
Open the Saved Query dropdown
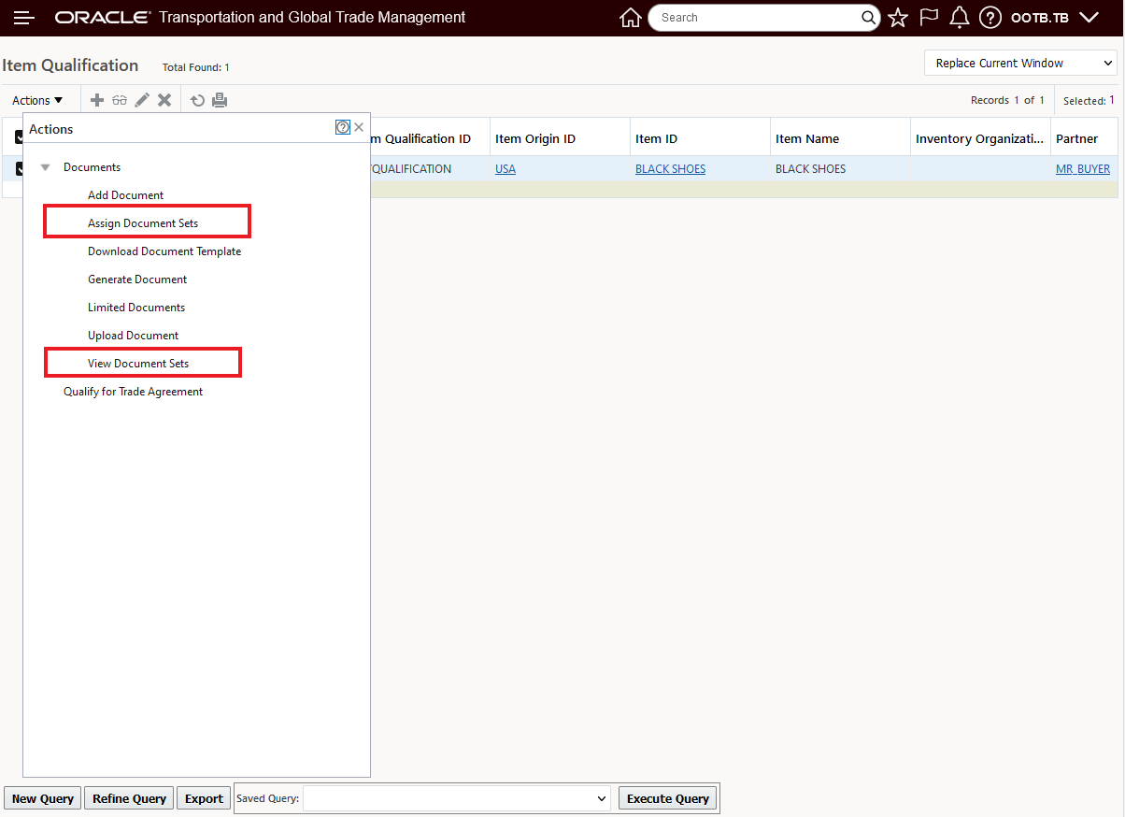pyautogui.click(x=458, y=798)
